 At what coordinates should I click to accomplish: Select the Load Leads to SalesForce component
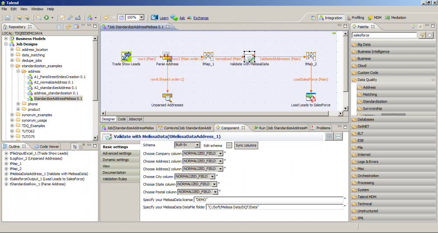(x=311, y=98)
